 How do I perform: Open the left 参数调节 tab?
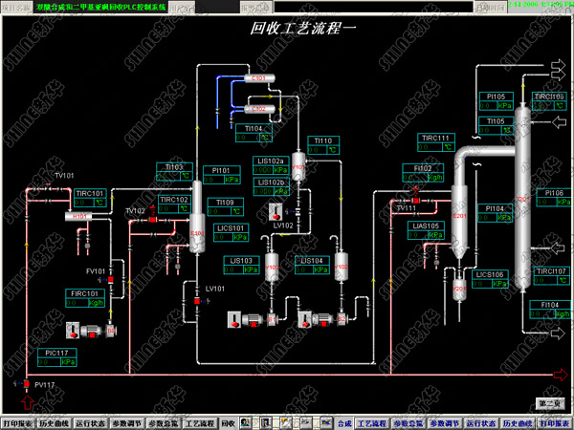tap(125, 421)
